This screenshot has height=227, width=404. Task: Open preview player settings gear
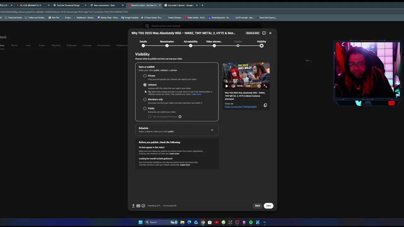click(x=259, y=86)
